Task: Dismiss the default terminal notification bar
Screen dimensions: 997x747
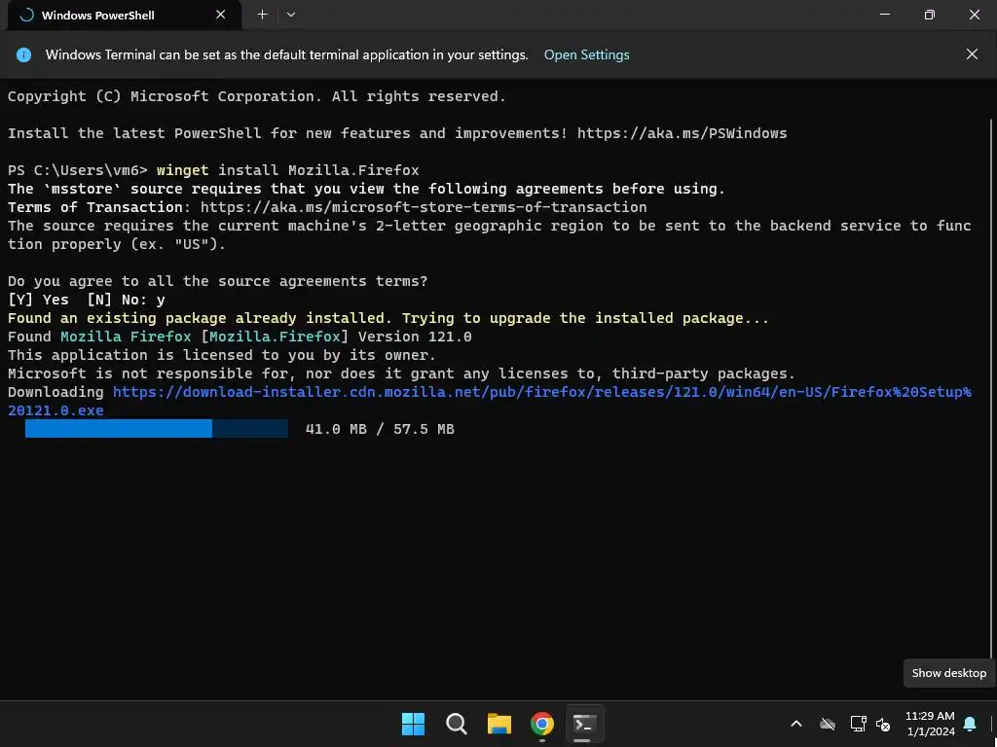Action: pyautogui.click(x=972, y=54)
